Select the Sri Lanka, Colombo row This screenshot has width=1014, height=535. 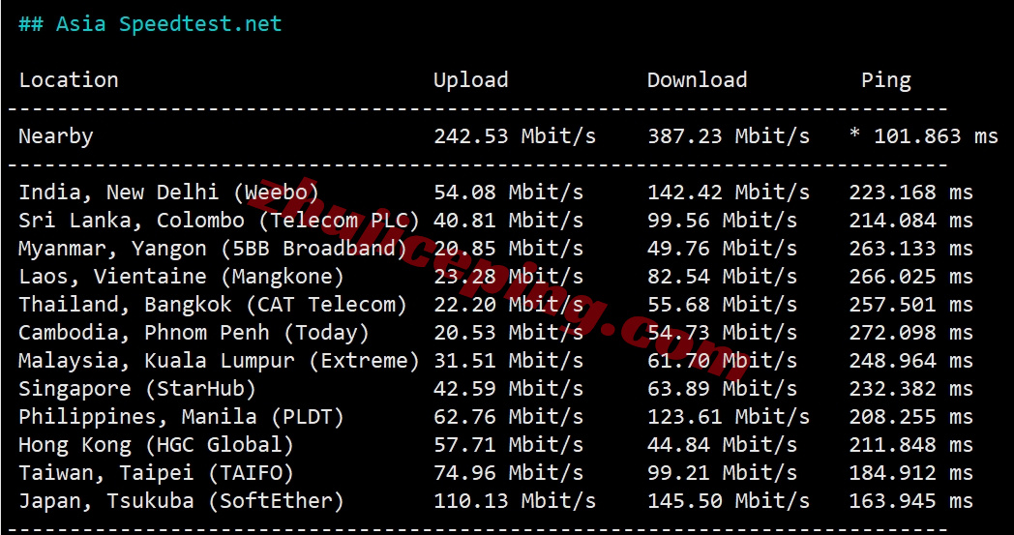(x=495, y=220)
